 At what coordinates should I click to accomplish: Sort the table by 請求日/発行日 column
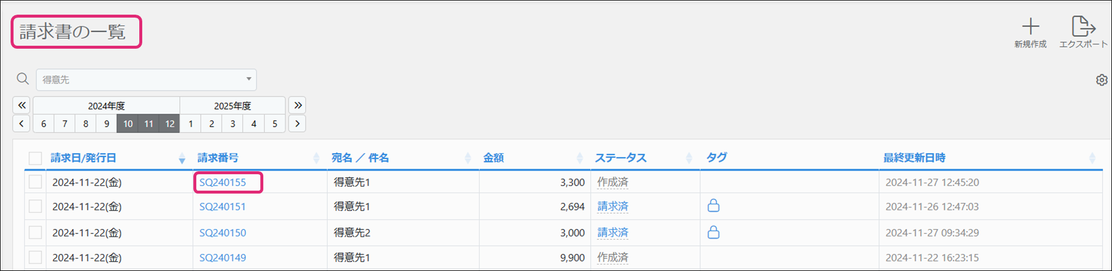coord(83,158)
